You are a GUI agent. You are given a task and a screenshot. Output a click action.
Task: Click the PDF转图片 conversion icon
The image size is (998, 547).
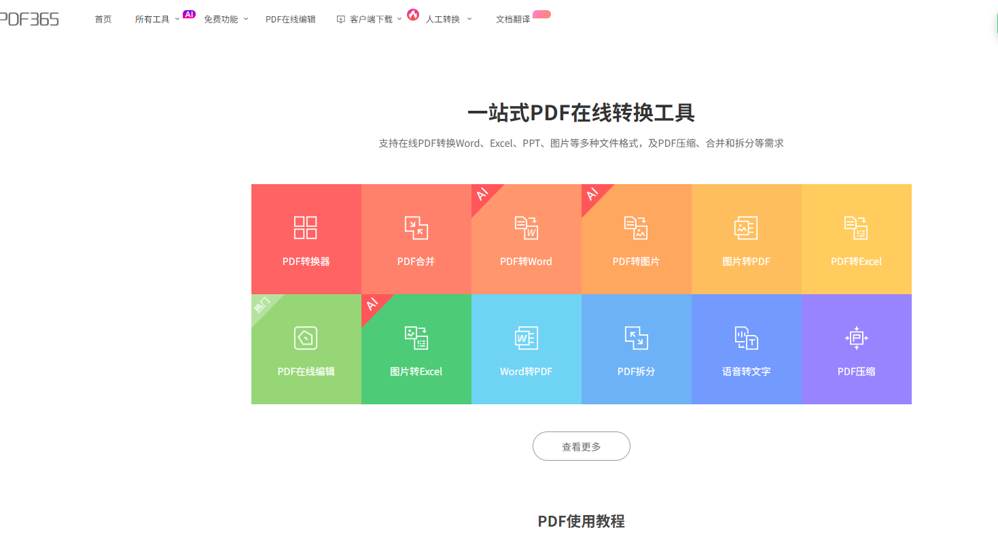coord(636,228)
